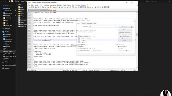This screenshot has width=172, height=96.
Task: Click the Copy toolbar icon
Action: coord(48,7)
